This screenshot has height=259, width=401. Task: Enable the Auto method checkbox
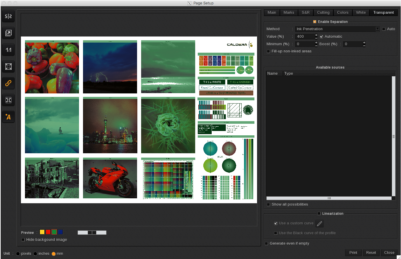click(x=384, y=29)
